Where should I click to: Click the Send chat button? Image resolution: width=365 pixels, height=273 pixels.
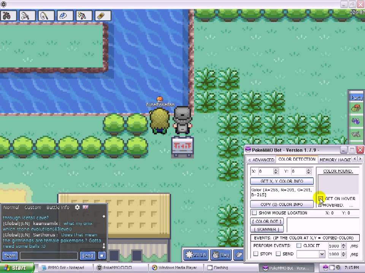pos(87,256)
